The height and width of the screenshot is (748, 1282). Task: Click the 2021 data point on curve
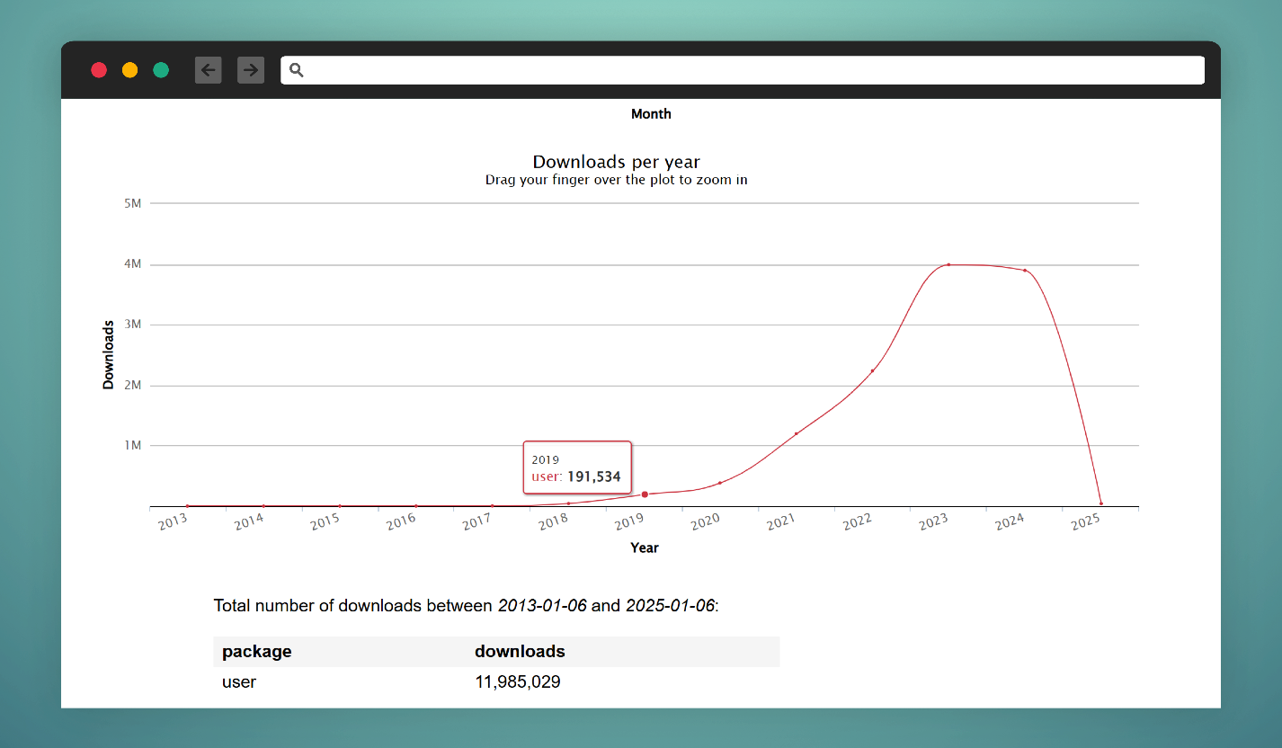[x=796, y=433]
